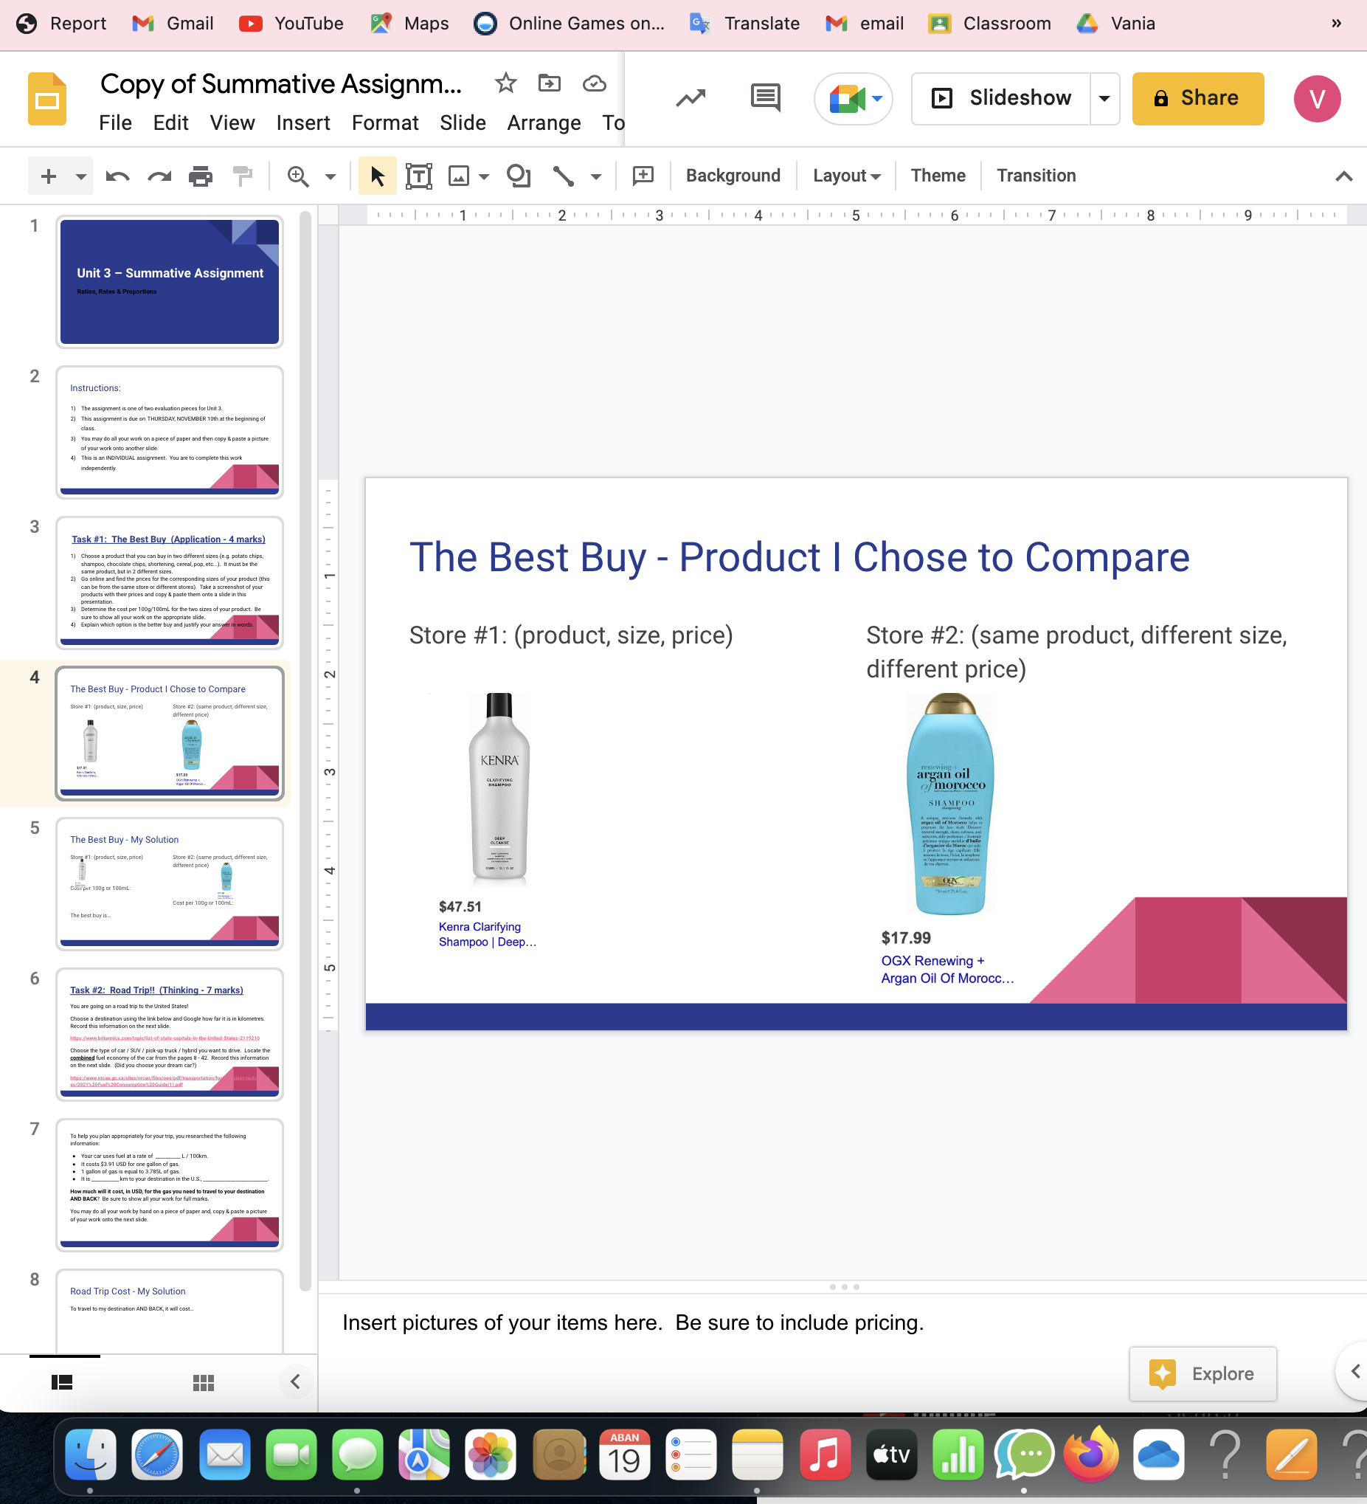
Task: Click the Share button
Action: pyautogui.click(x=1198, y=98)
